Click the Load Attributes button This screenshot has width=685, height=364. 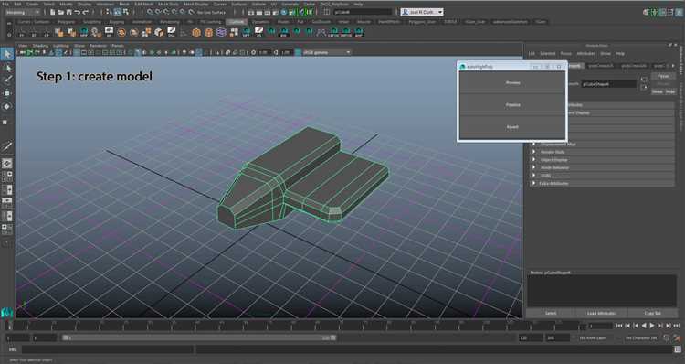click(x=601, y=314)
